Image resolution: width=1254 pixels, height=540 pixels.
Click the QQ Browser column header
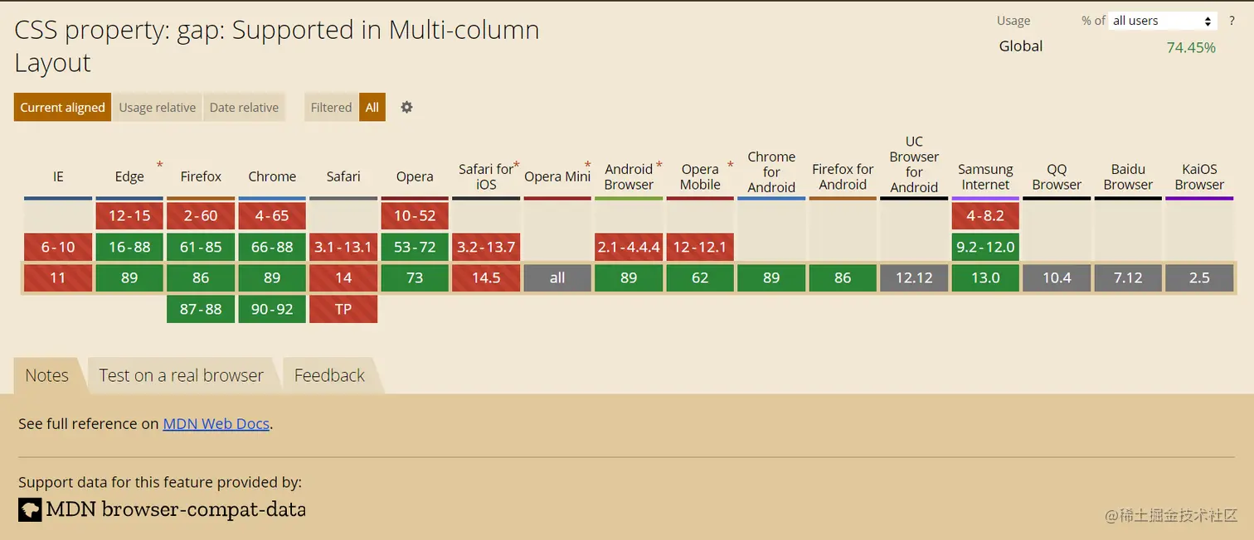coord(1057,176)
